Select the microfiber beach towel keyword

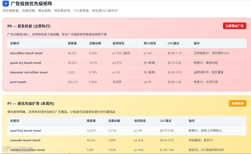point(26,53)
